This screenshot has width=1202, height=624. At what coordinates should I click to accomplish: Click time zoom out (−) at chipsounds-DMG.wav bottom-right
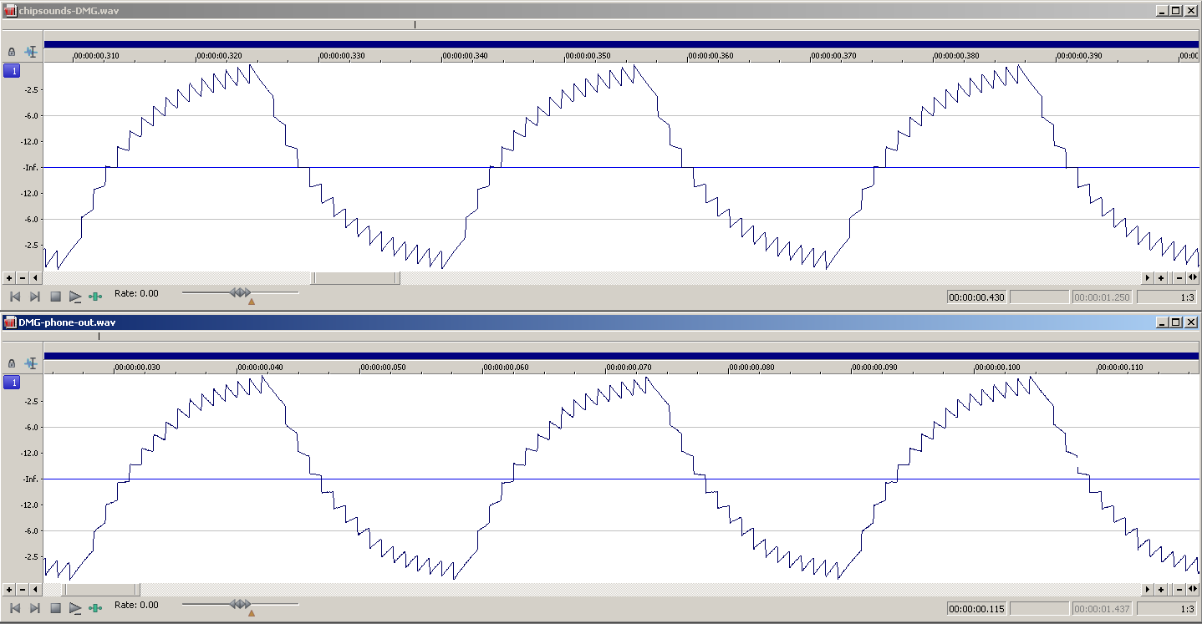(x=1179, y=278)
